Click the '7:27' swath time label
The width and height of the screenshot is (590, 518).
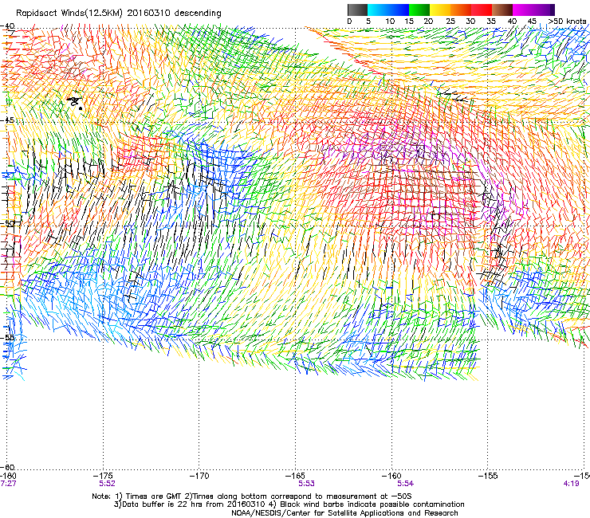[8, 484]
